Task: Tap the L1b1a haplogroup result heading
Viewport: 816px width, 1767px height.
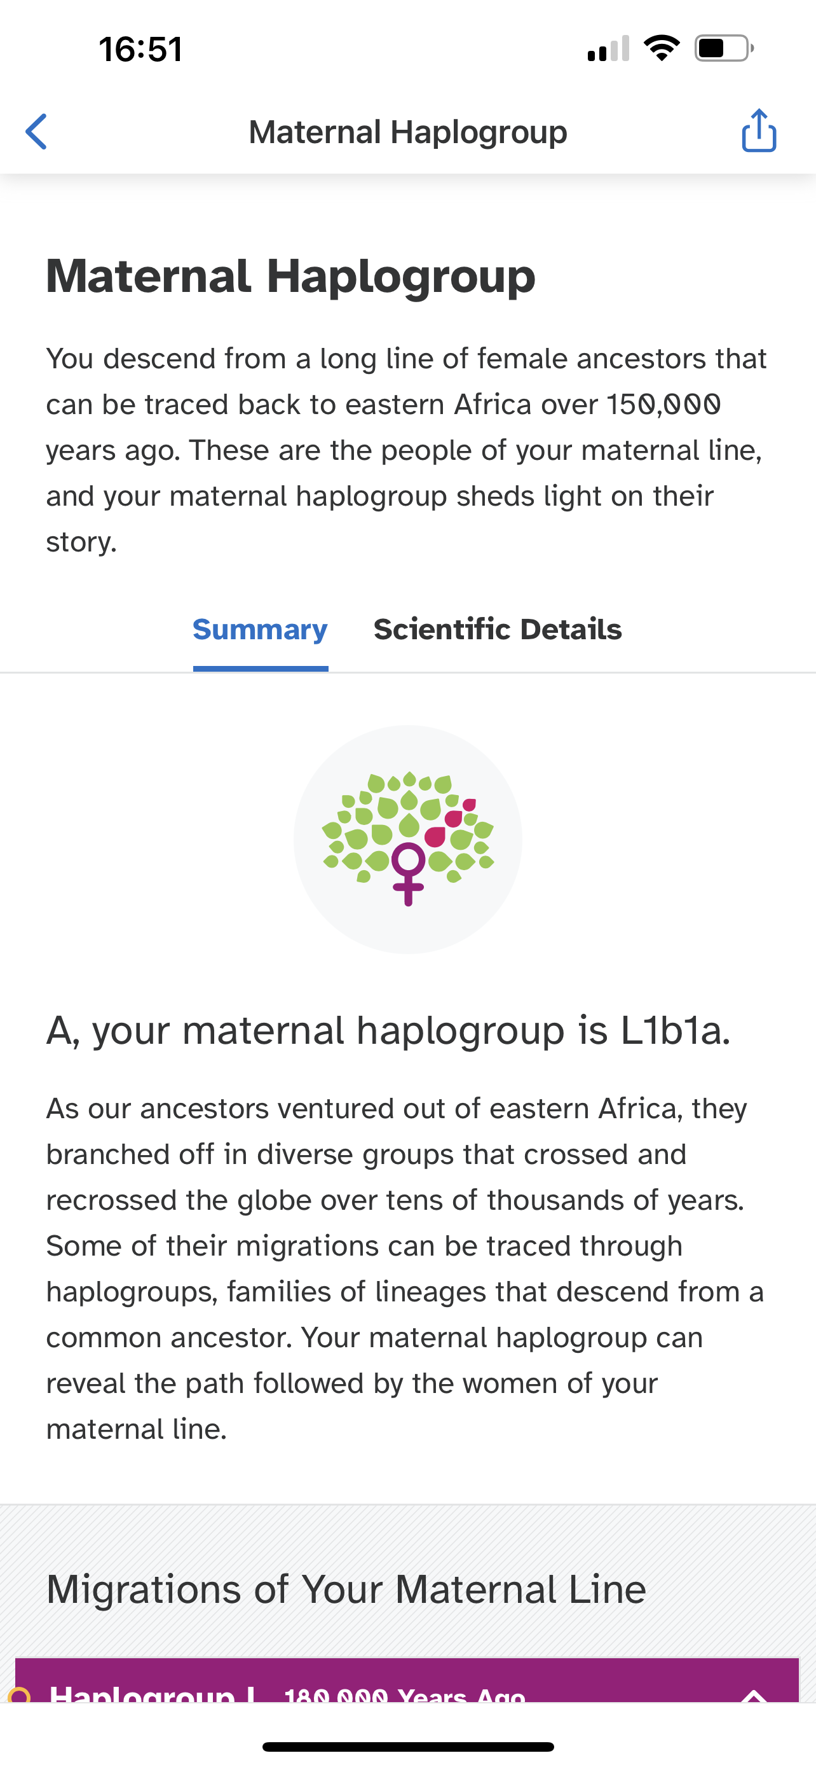Action: pyautogui.click(x=388, y=1030)
